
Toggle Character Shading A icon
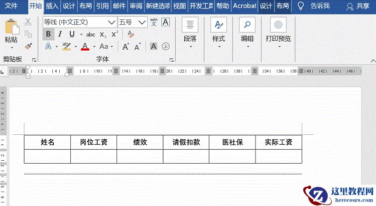[x=153, y=46]
